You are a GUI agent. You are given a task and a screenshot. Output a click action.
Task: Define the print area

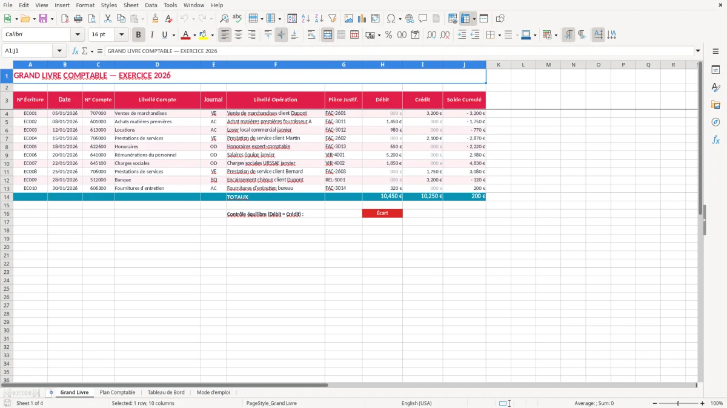(x=453, y=19)
